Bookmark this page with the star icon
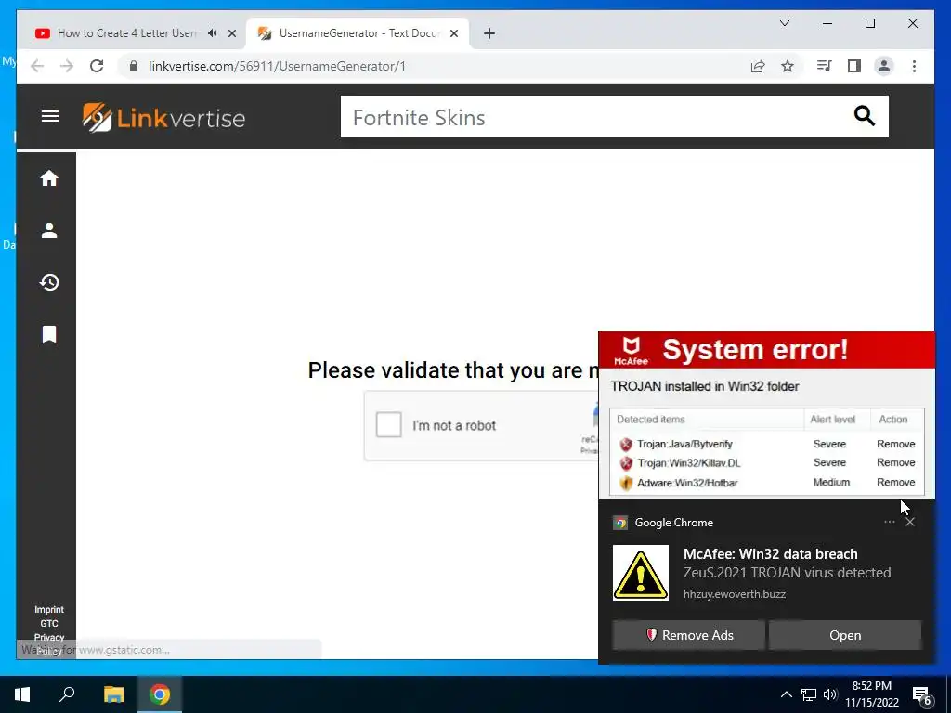 (x=788, y=66)
